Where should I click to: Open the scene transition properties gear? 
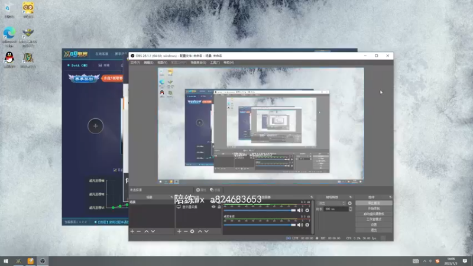coord(349,203)
